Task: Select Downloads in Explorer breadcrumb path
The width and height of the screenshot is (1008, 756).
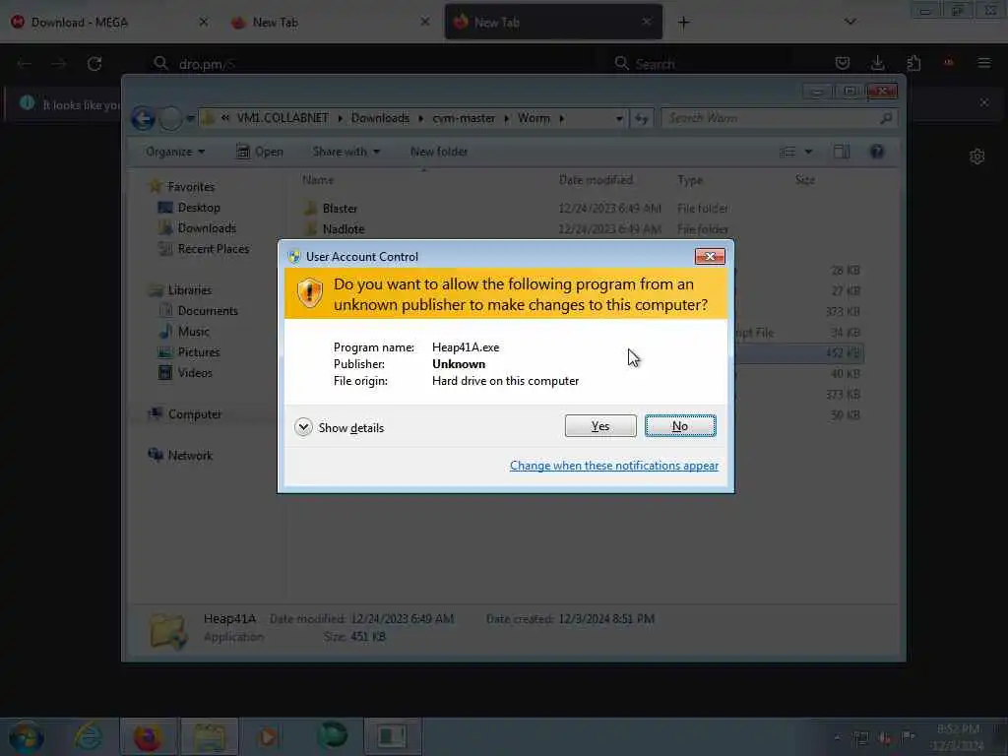Action: 380,118
